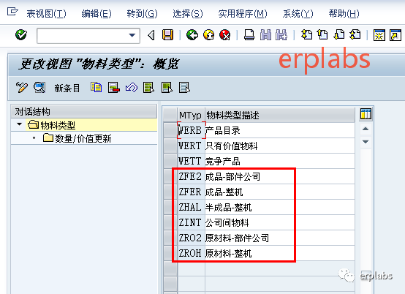Image resolution: width=405 pixels, height=294 pixels.
Task: Click the Copy As icon
Action: [x=96, y=88]
